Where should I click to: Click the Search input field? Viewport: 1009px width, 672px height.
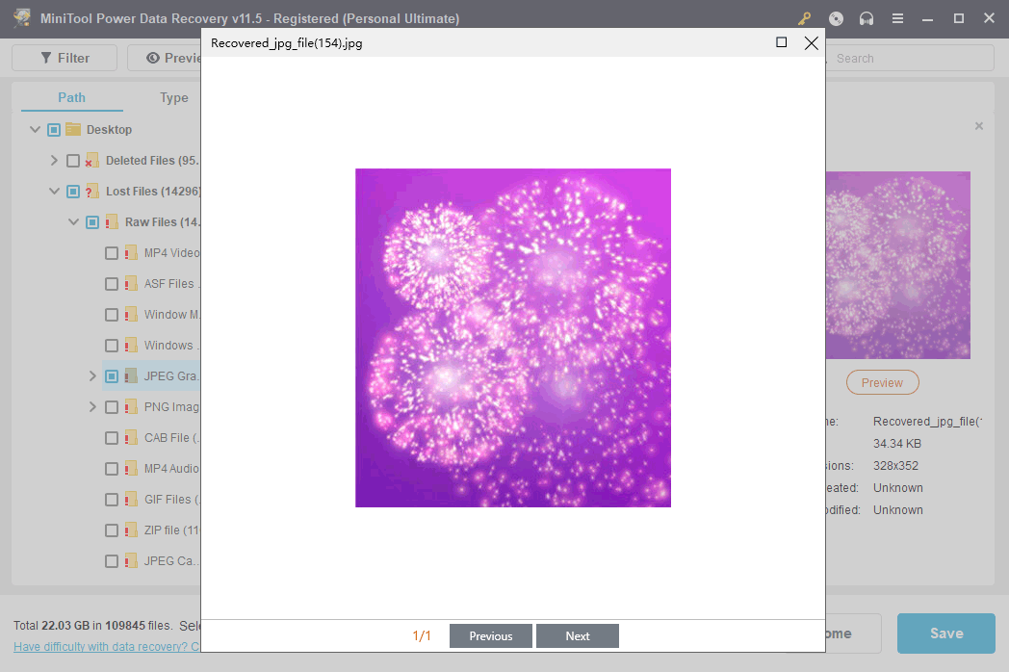tap(910, 58)
